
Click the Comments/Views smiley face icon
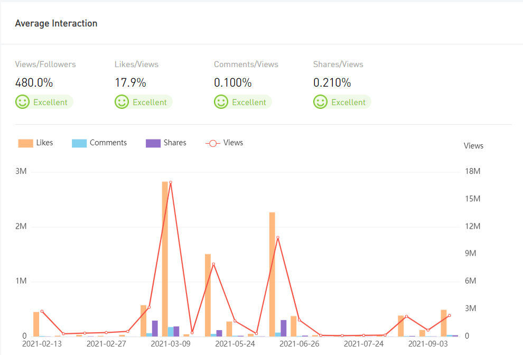[221, 102]
